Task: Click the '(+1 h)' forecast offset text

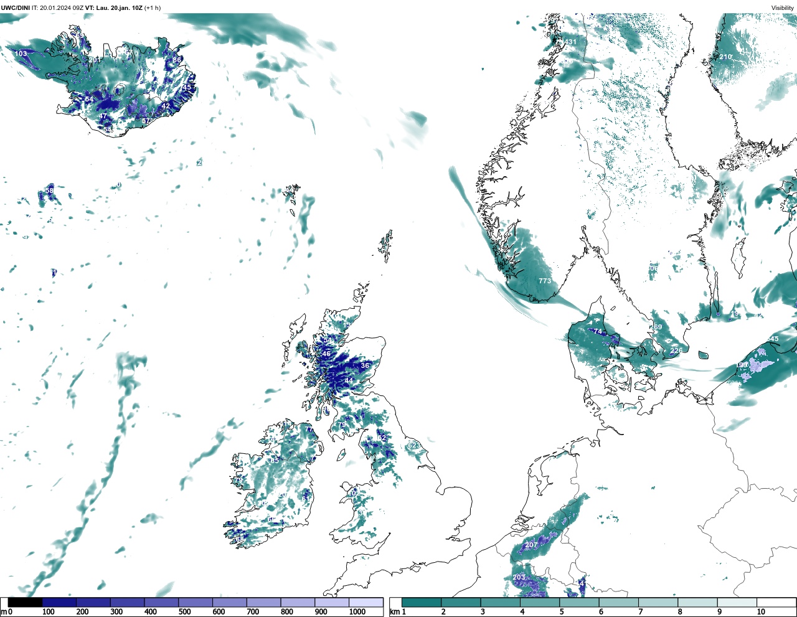Action: 153,8
